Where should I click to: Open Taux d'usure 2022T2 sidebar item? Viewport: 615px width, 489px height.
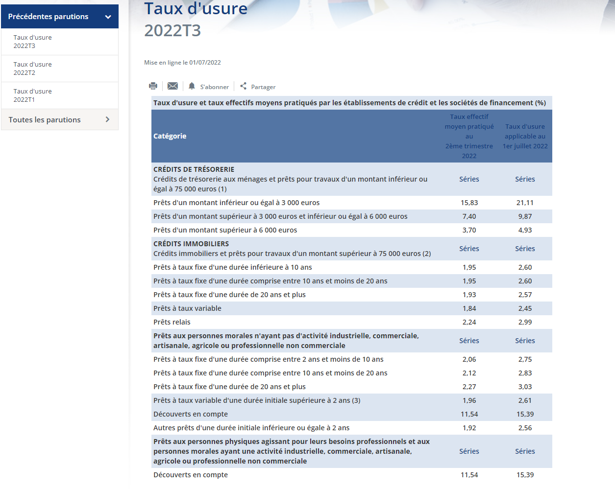tap(60, 69)
